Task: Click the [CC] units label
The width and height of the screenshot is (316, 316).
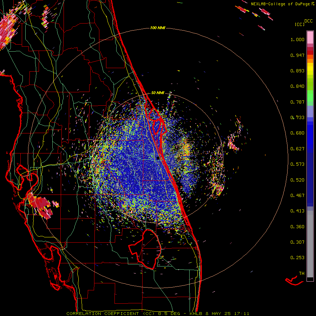Action: (x=299, y=24)
